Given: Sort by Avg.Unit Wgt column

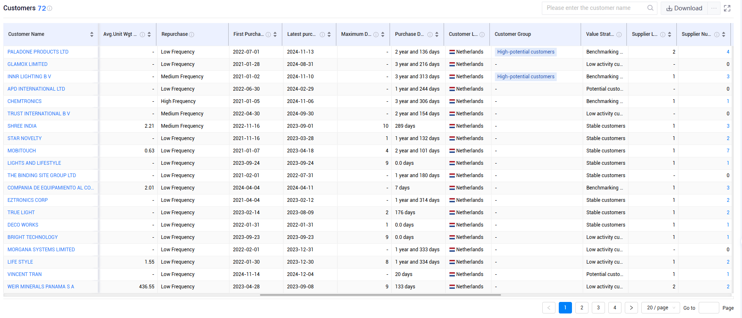Looking at the screenshot, I should point(149,35).
